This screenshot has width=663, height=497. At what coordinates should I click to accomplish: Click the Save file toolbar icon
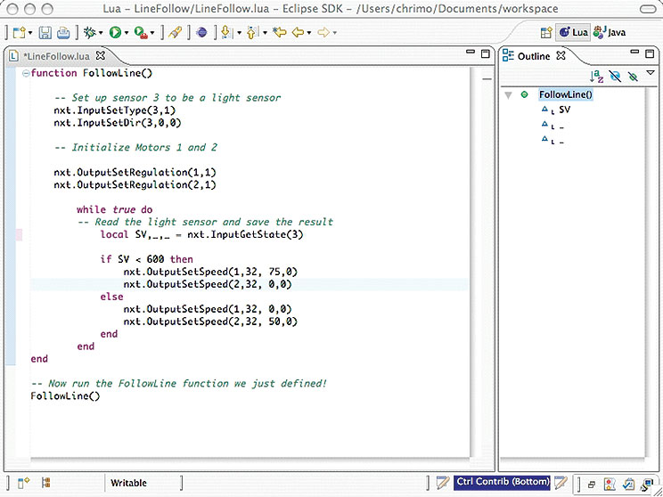[45, 33]
